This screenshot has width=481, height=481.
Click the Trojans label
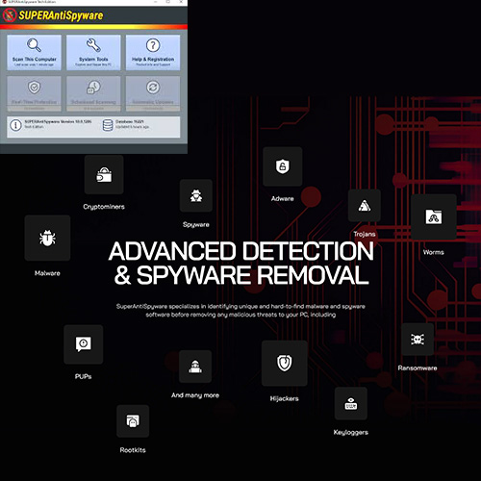pyautogui.click(x=365, y=234)
